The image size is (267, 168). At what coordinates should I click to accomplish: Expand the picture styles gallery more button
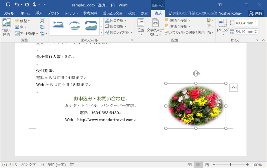pyautogui.click(x=101, y=32)
